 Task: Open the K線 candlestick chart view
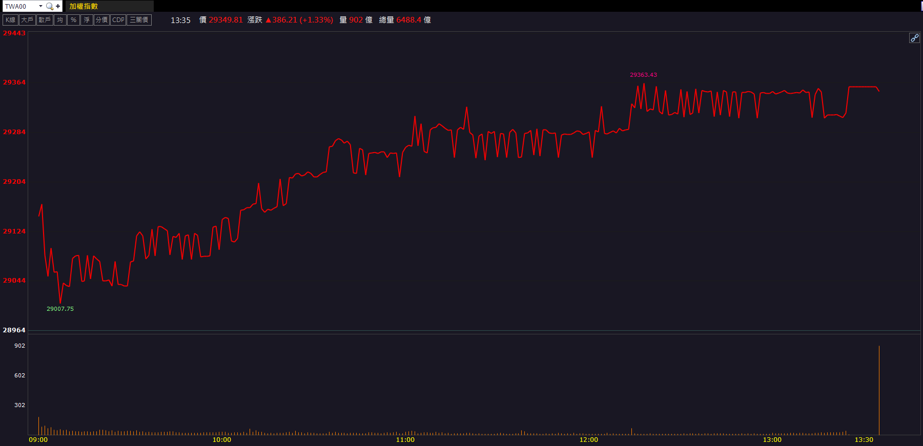pos(10,20)
